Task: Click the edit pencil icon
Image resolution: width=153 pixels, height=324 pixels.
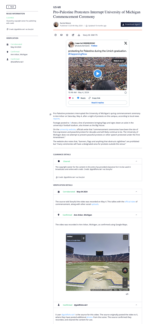Action: (73, 35)
